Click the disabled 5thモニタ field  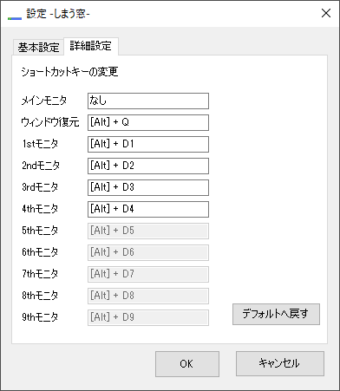click(148, 231)
